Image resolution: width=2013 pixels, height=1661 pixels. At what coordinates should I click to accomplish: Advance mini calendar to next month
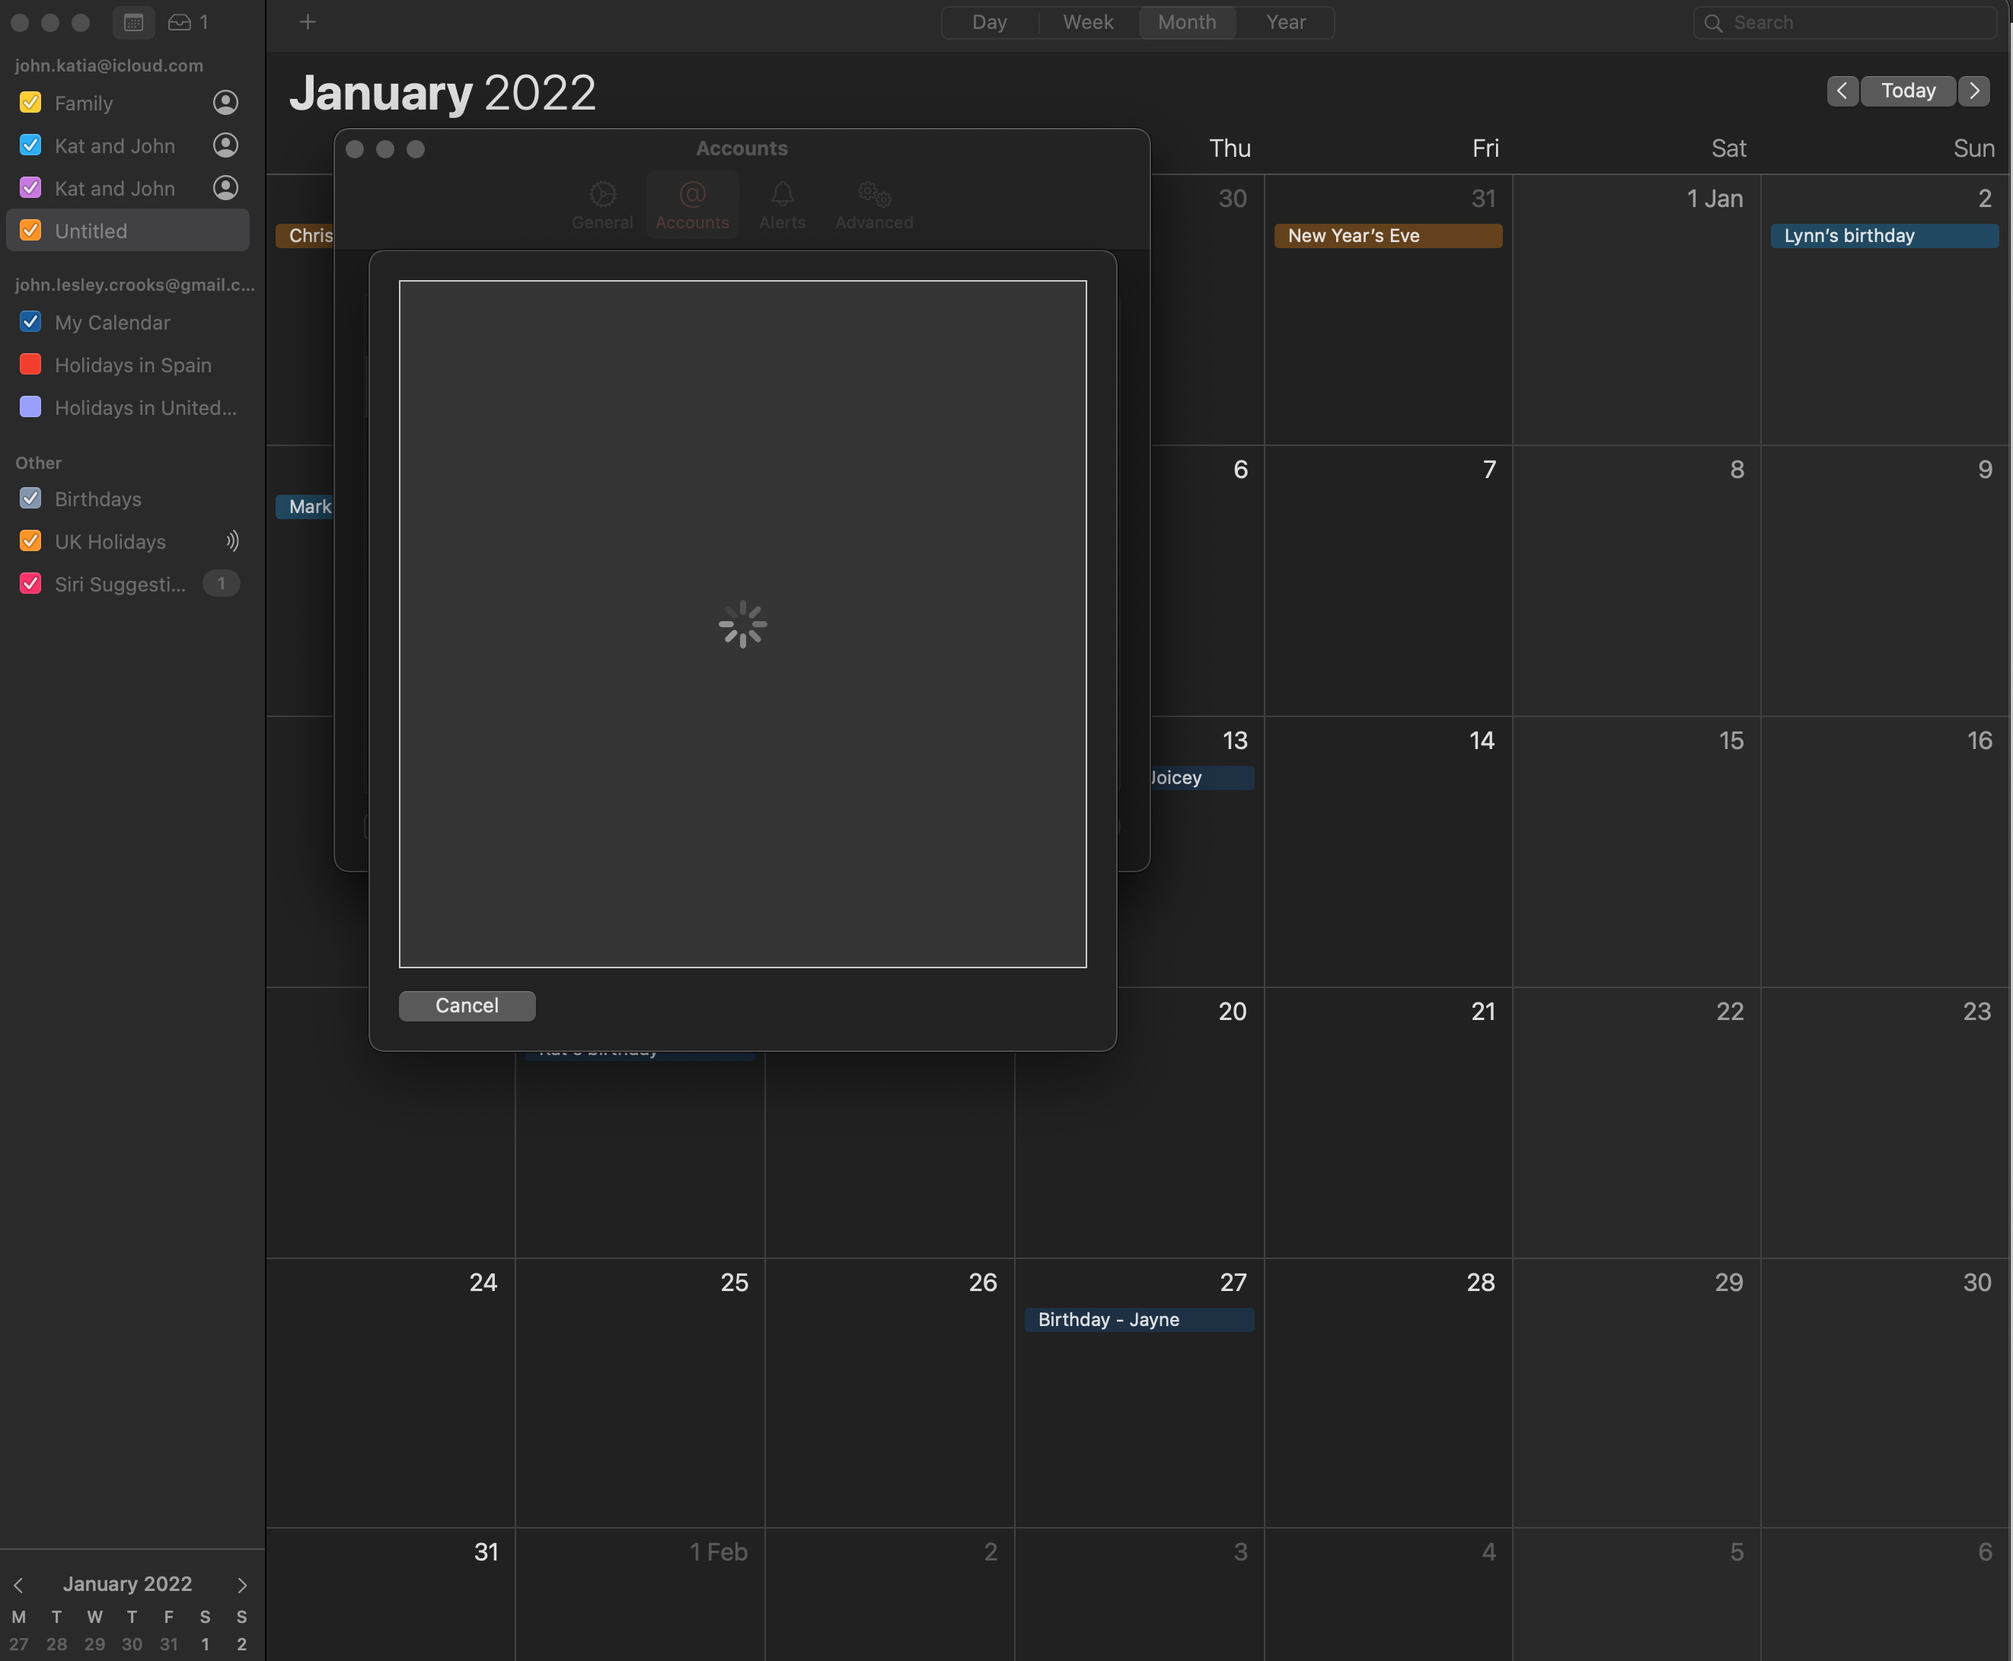242,1586
